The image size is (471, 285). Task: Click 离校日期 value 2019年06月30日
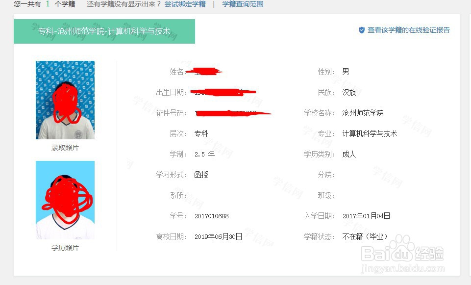coord(218,236)
